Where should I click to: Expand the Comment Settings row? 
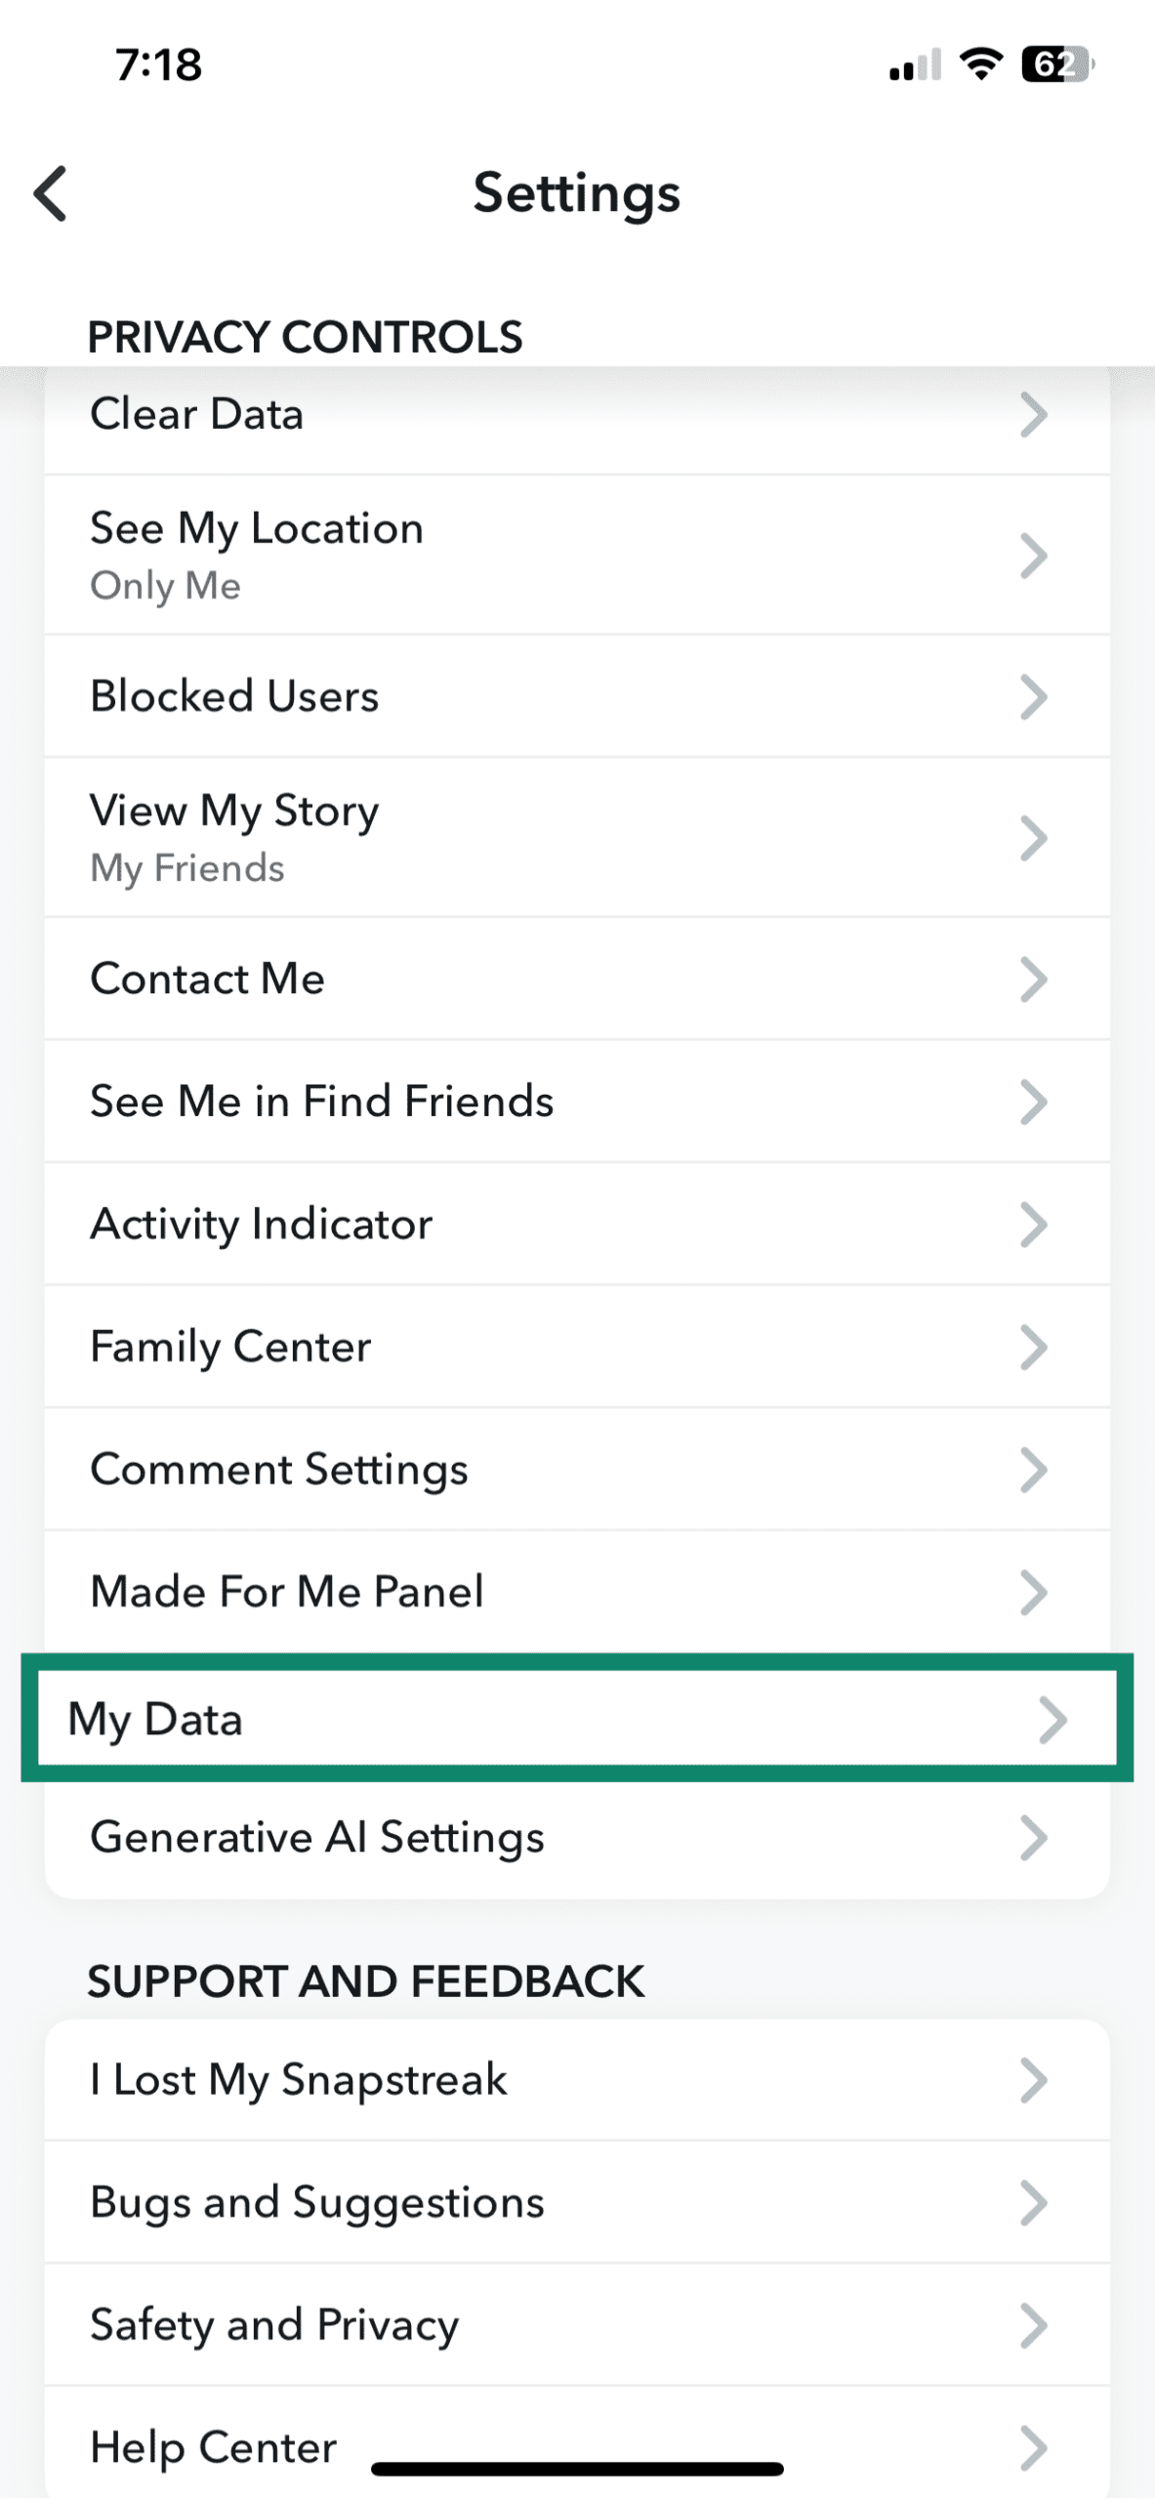[577, 1469]
